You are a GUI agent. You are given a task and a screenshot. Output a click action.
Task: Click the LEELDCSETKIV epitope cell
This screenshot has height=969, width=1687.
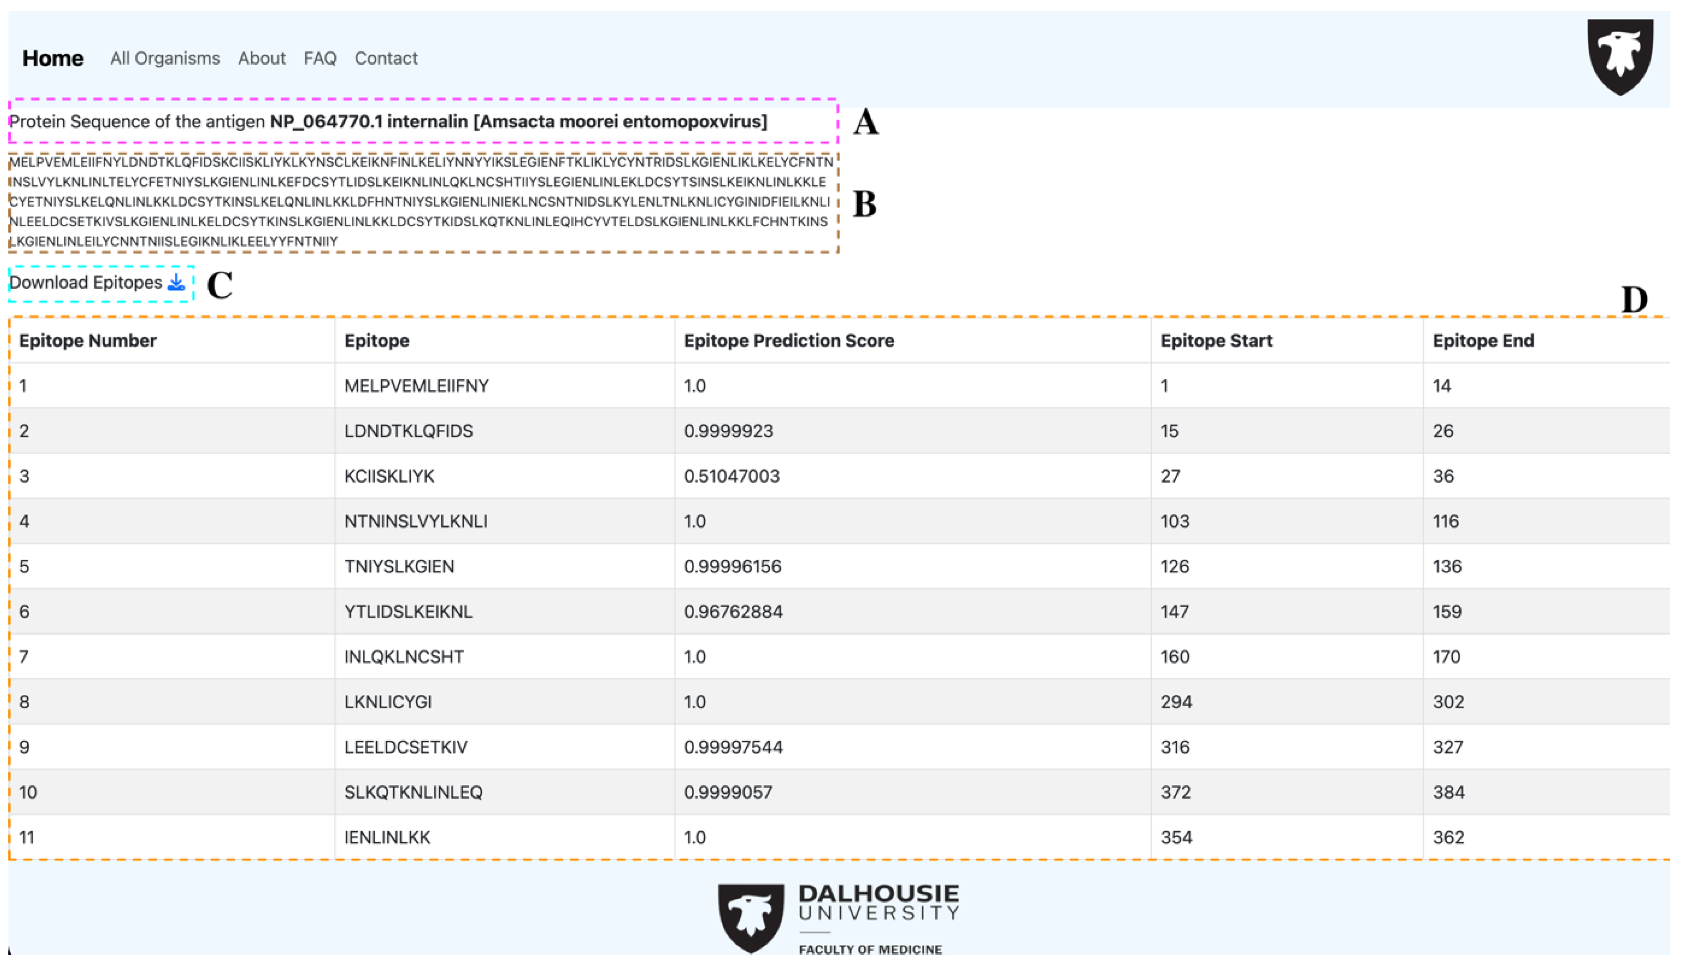pos(405,747)
